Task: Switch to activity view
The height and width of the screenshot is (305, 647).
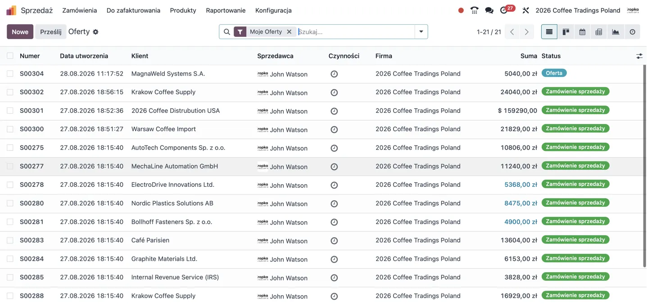Action: point(632,32)
